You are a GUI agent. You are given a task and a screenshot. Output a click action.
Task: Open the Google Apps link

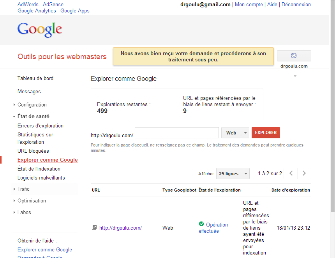pyautogui.click(x=75, y=10)
